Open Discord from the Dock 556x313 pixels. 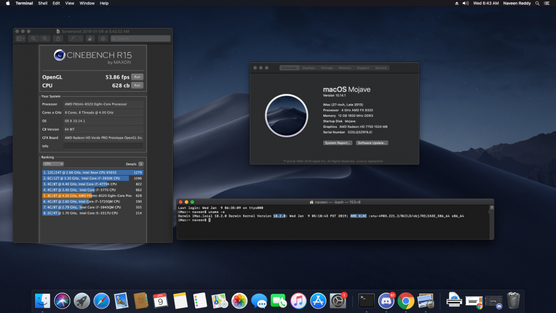(386, 301)
